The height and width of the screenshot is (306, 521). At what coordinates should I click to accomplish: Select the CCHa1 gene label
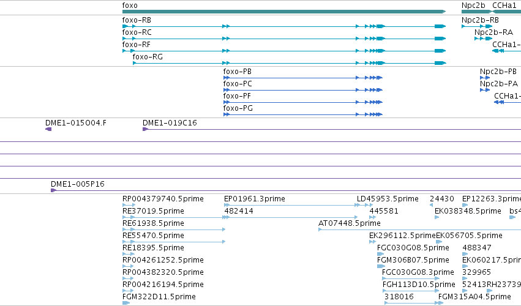[504, 6]
